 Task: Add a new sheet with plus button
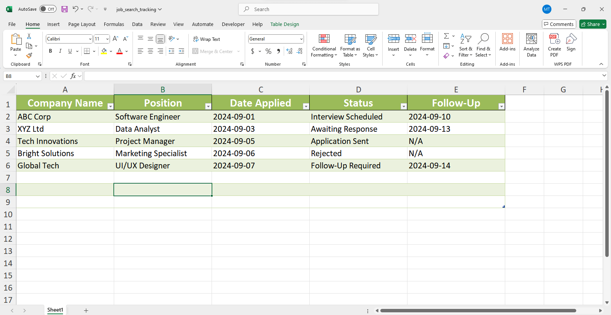[86, 310]
